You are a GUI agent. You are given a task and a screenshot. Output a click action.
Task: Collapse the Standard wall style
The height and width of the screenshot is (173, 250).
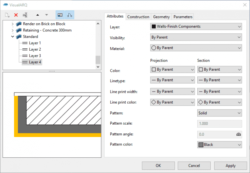[13, 37]
